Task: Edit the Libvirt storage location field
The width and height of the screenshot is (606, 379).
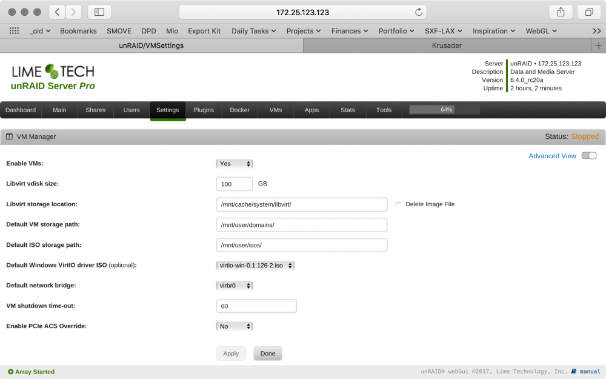Action: coord(302,204)
